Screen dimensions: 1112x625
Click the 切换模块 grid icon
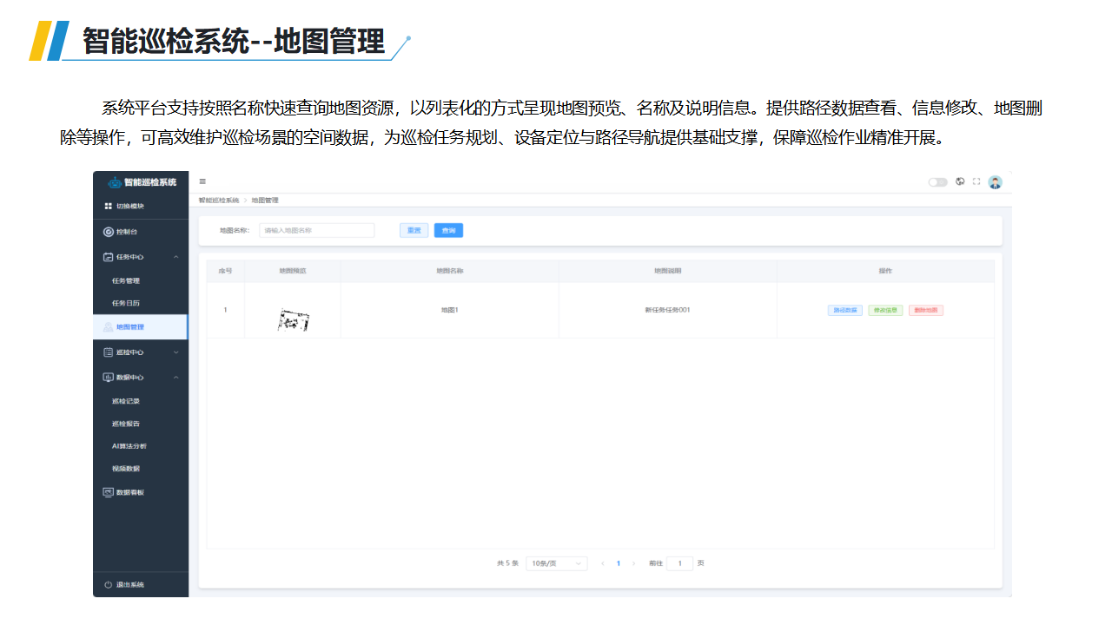pyautogui.click(x=109, y=206)
